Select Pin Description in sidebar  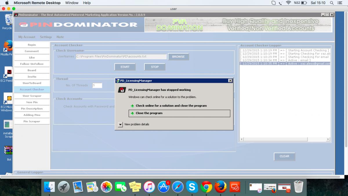coord(32,109)
